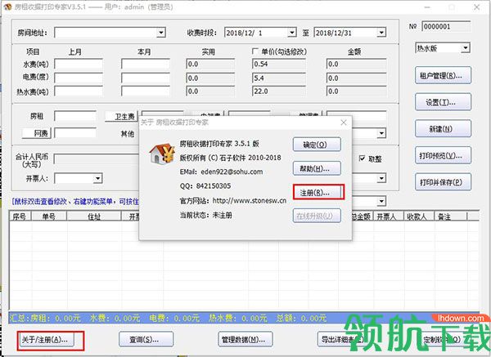Viewport: 491px width, 357px height.
Task: Click 序号 column header
Action: click(x=20, y=216)
